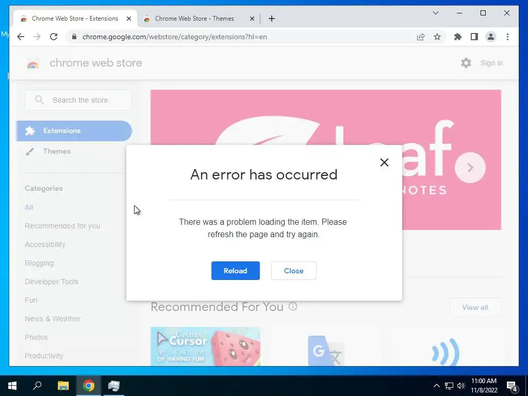Click the search magnifier icon in store
Screen dimensions: 528x396
(x=39, y=100)
